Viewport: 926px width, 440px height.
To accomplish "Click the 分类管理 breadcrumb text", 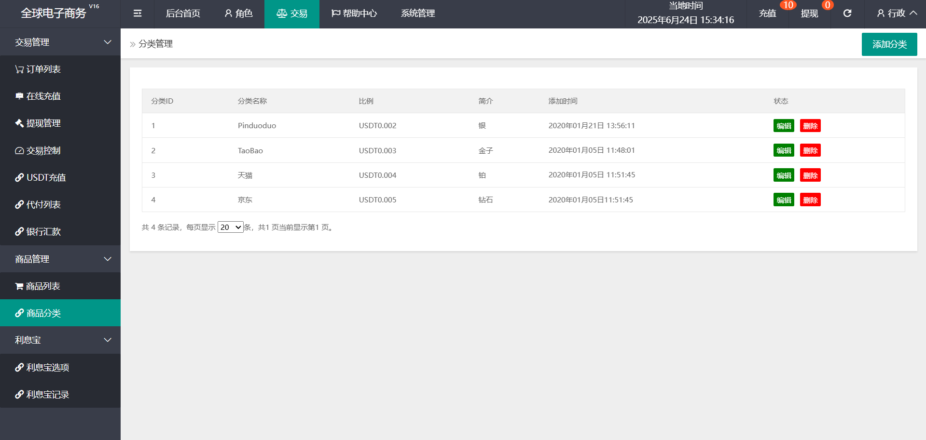I will point(156,44).
